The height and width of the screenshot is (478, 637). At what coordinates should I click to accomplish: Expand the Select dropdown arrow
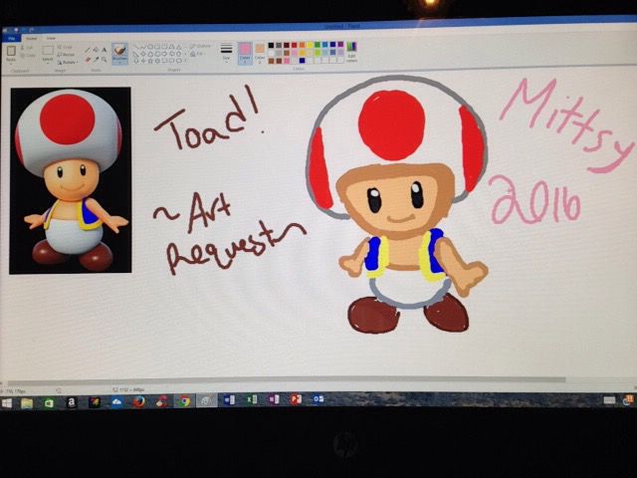(48, 63)
